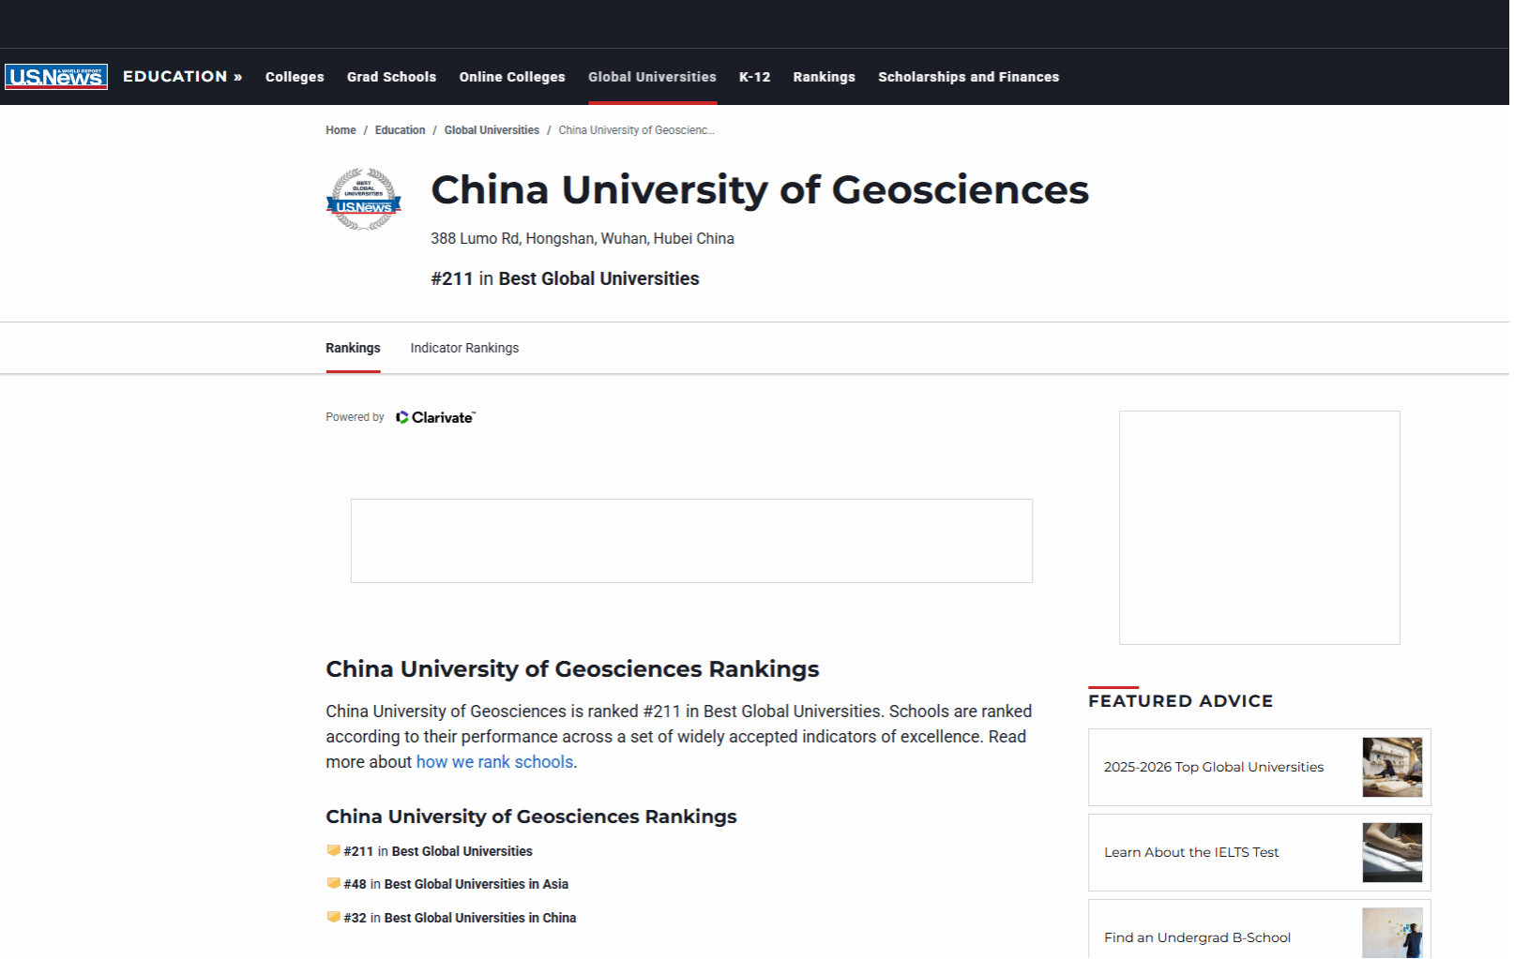Open the 2025-2026 Top Global Universities card
1514x959 pixels.
coord(1260,768)
